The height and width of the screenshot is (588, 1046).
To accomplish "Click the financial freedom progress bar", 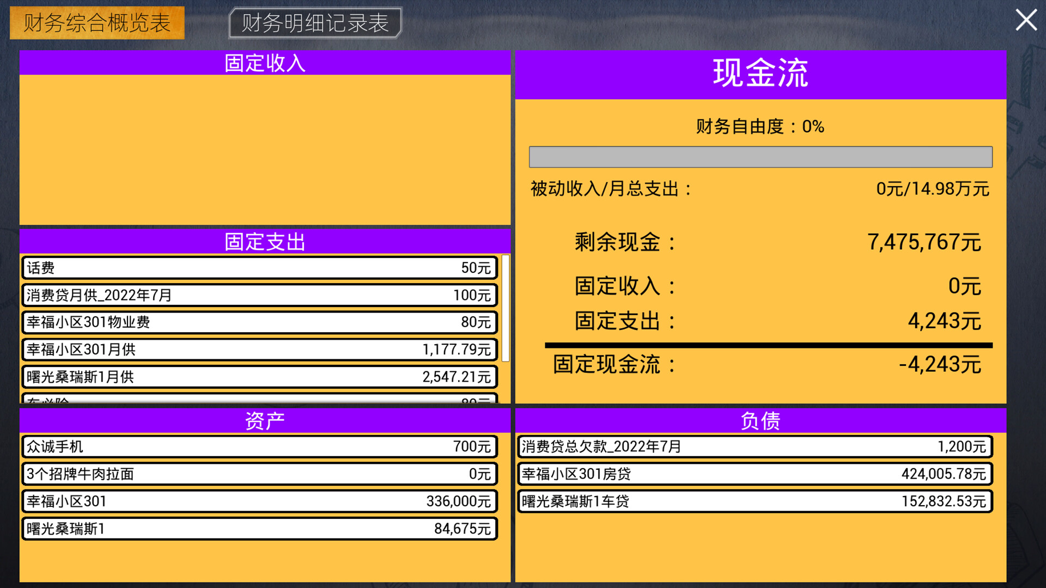I will pos(761,158).
